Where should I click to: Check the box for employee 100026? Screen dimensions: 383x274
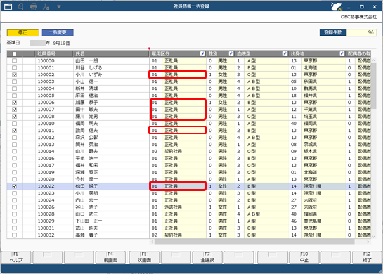coord(15,207)
